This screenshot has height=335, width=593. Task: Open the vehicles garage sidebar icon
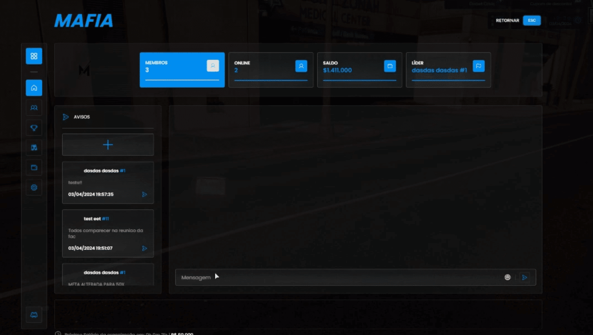point(34,148)
